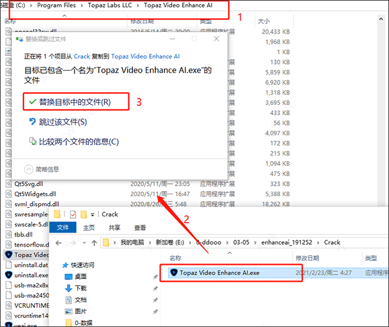
Task: Open the 主页 ribbon tab
Action: point(89,228)
